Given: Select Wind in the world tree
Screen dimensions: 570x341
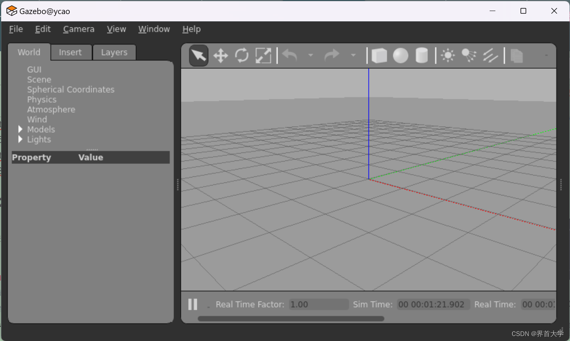Looking at the screenshot, I should (x=37, y=119).
